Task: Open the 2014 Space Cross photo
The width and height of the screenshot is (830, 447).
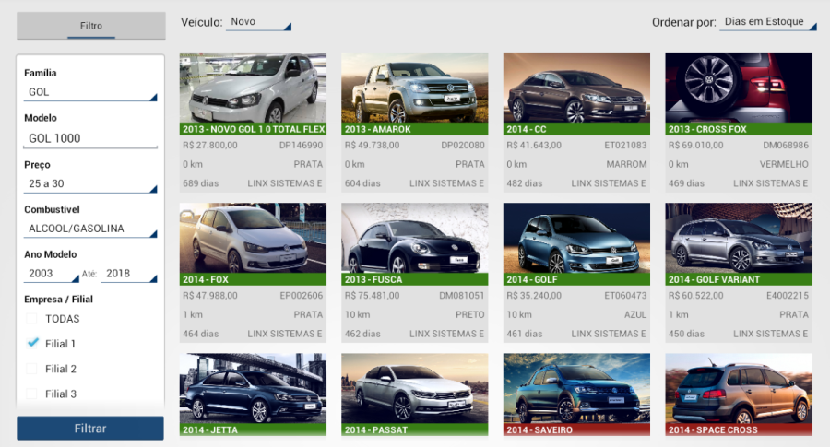Action: 739,389
